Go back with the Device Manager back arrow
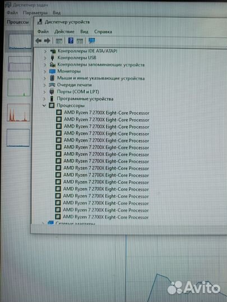The width and height of the screenshot is (227, 302). click(39, 41)
